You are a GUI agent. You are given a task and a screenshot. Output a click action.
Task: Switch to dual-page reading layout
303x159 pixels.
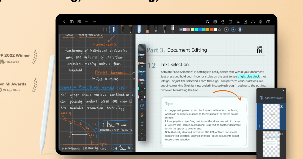268,22
